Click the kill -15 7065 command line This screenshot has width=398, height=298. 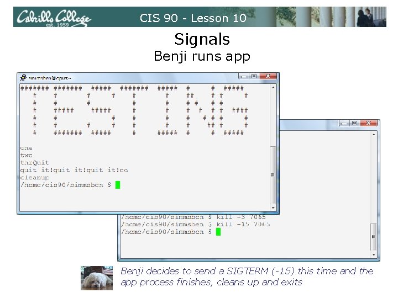point(196,225)
